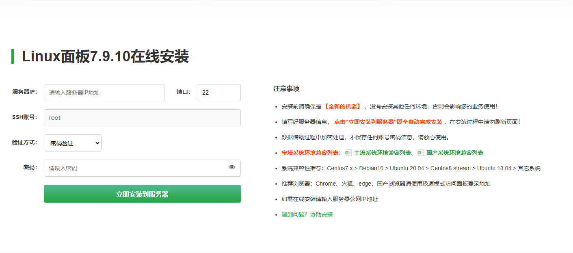
Task: Click the red 宝塔系统环境兼容列表 text
Action: (x=311, y=153)
